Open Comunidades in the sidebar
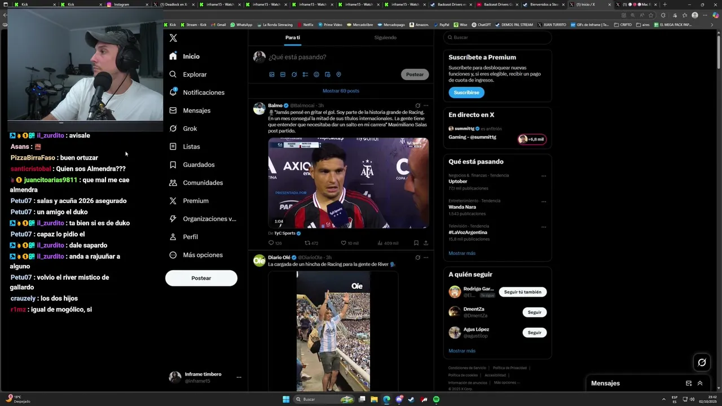Screen dimensions: 722x406 pyautogui.click(x=196, y=183)
